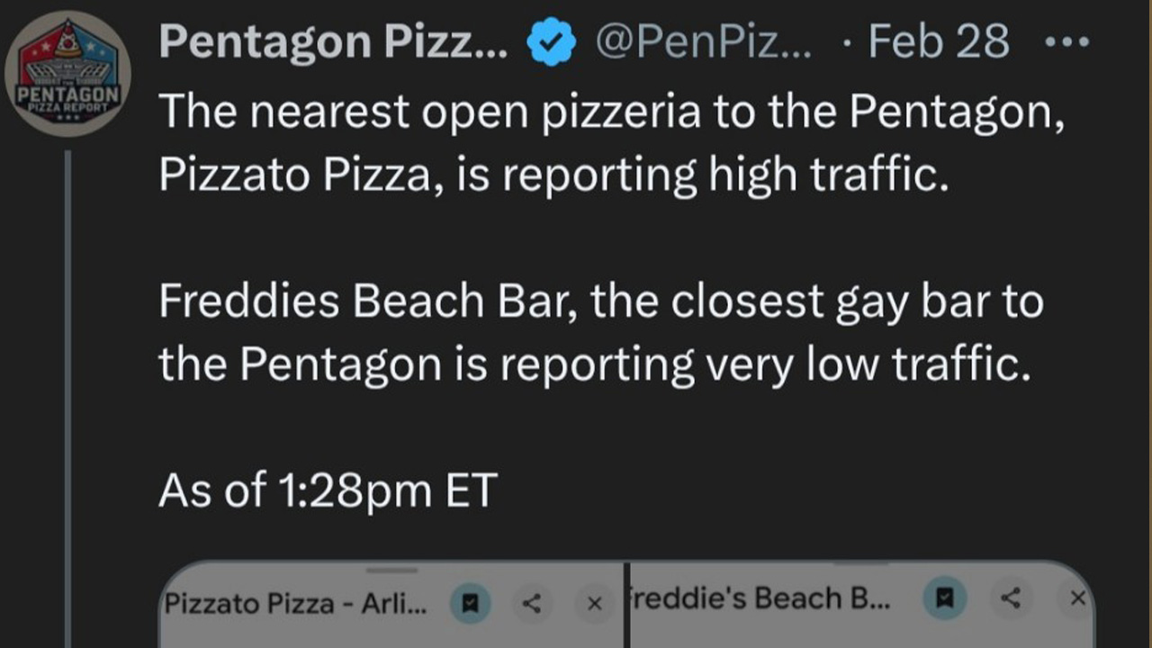Click the "Freddies Beach Bar" text in tweet
The height and width of the screenshot is (648, 1152).
click(x=360, y=301)
